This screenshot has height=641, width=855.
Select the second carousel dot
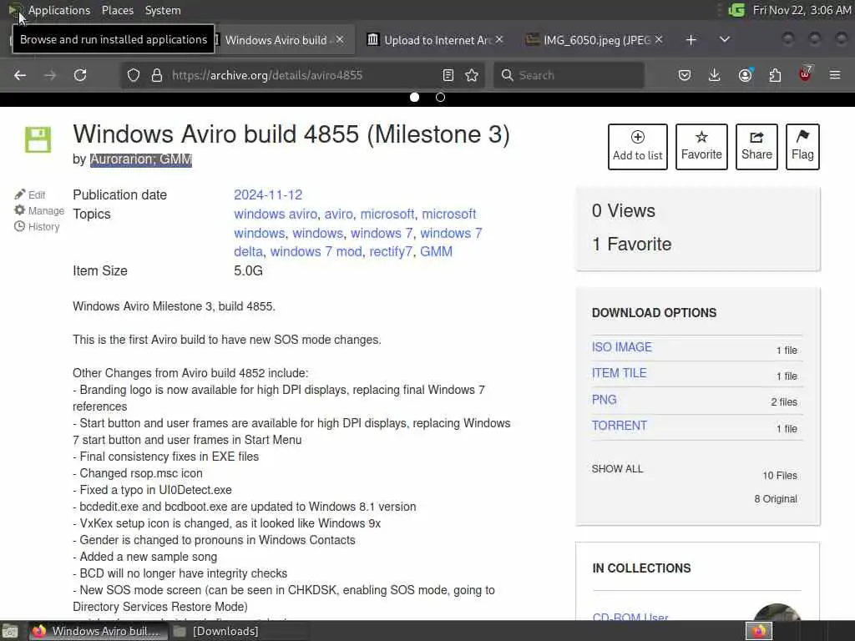(441, 97)
